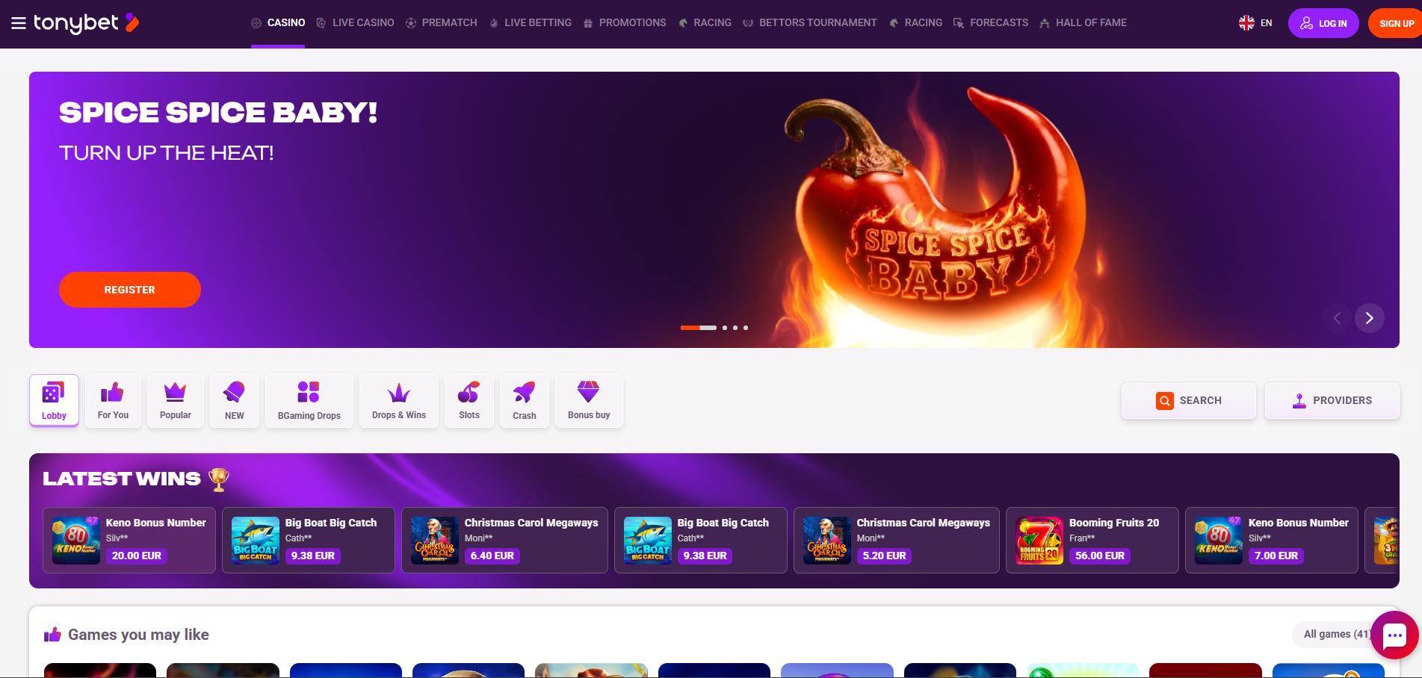Select the Lobby category

pyautogui.click(x=54, y=401)
